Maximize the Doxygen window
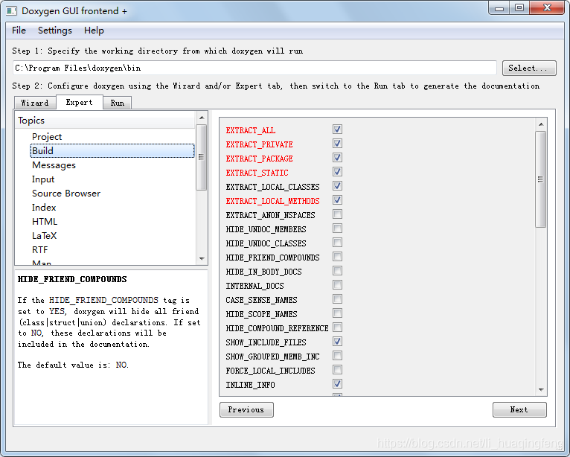 519,8
